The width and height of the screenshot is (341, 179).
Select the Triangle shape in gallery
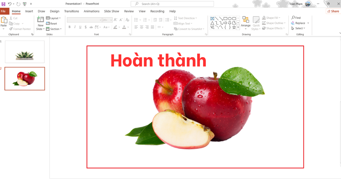pos(212,23)
